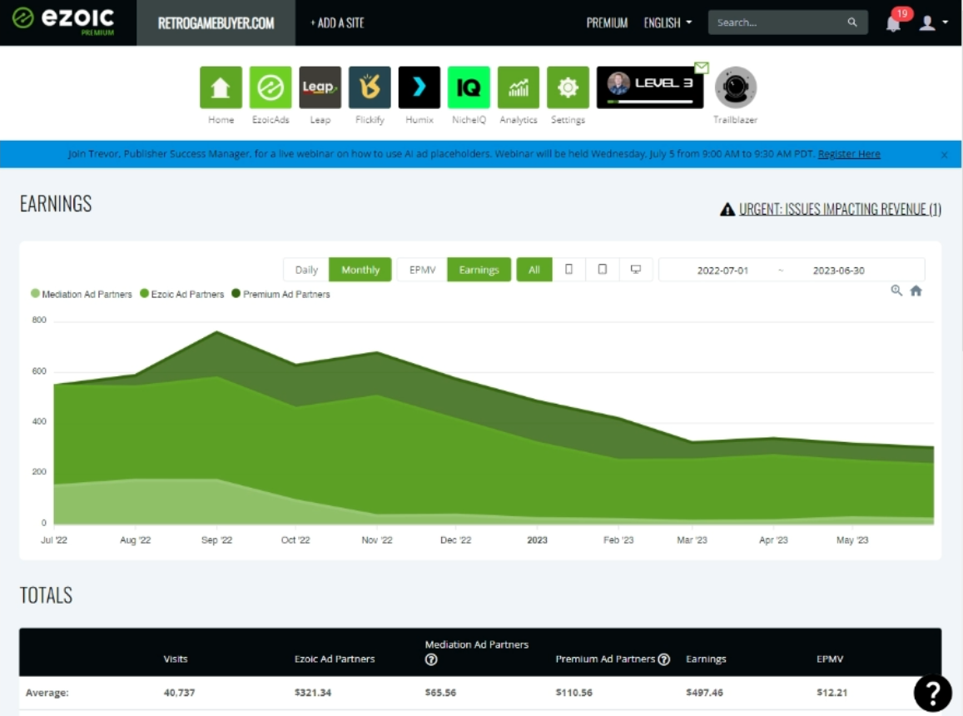
Task: Open the Leap tool icon
Action: [320, 87]
